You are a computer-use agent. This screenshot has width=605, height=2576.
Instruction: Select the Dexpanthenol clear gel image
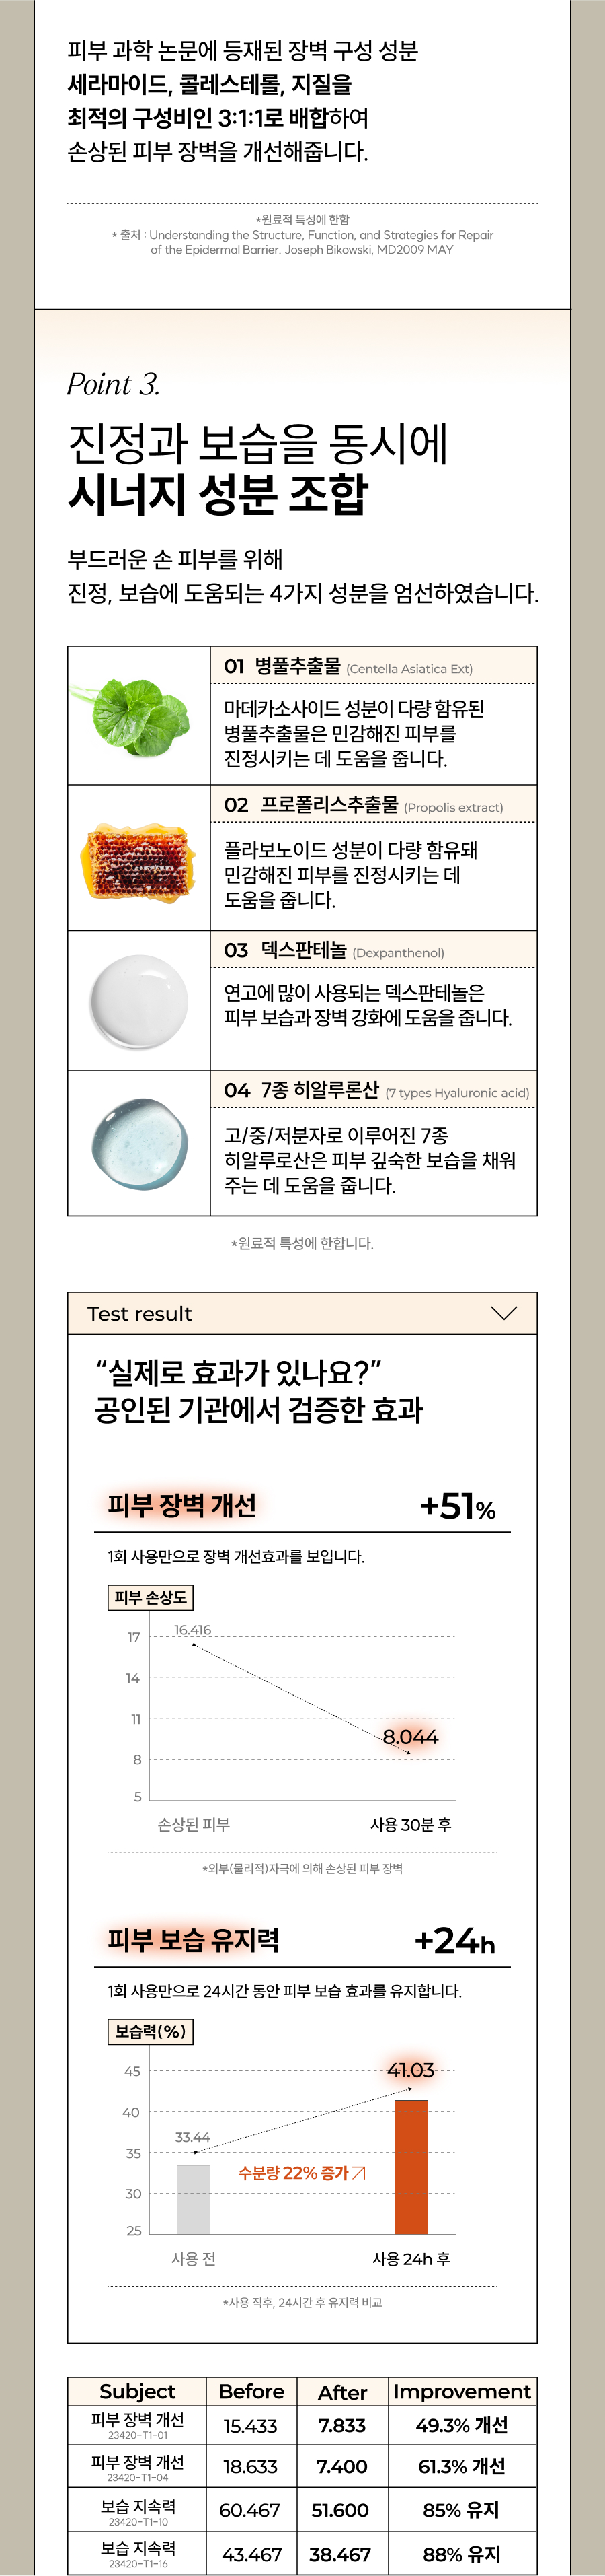tap(138, 1001)
